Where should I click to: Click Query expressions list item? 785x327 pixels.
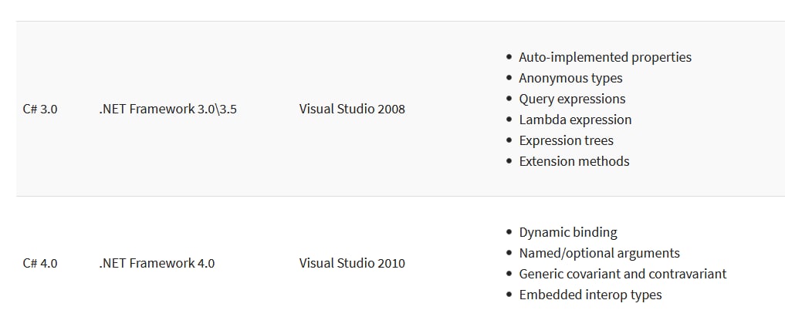(572, 99)
